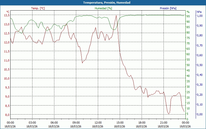Click the 18:00 time axis label

pos(142,123)
